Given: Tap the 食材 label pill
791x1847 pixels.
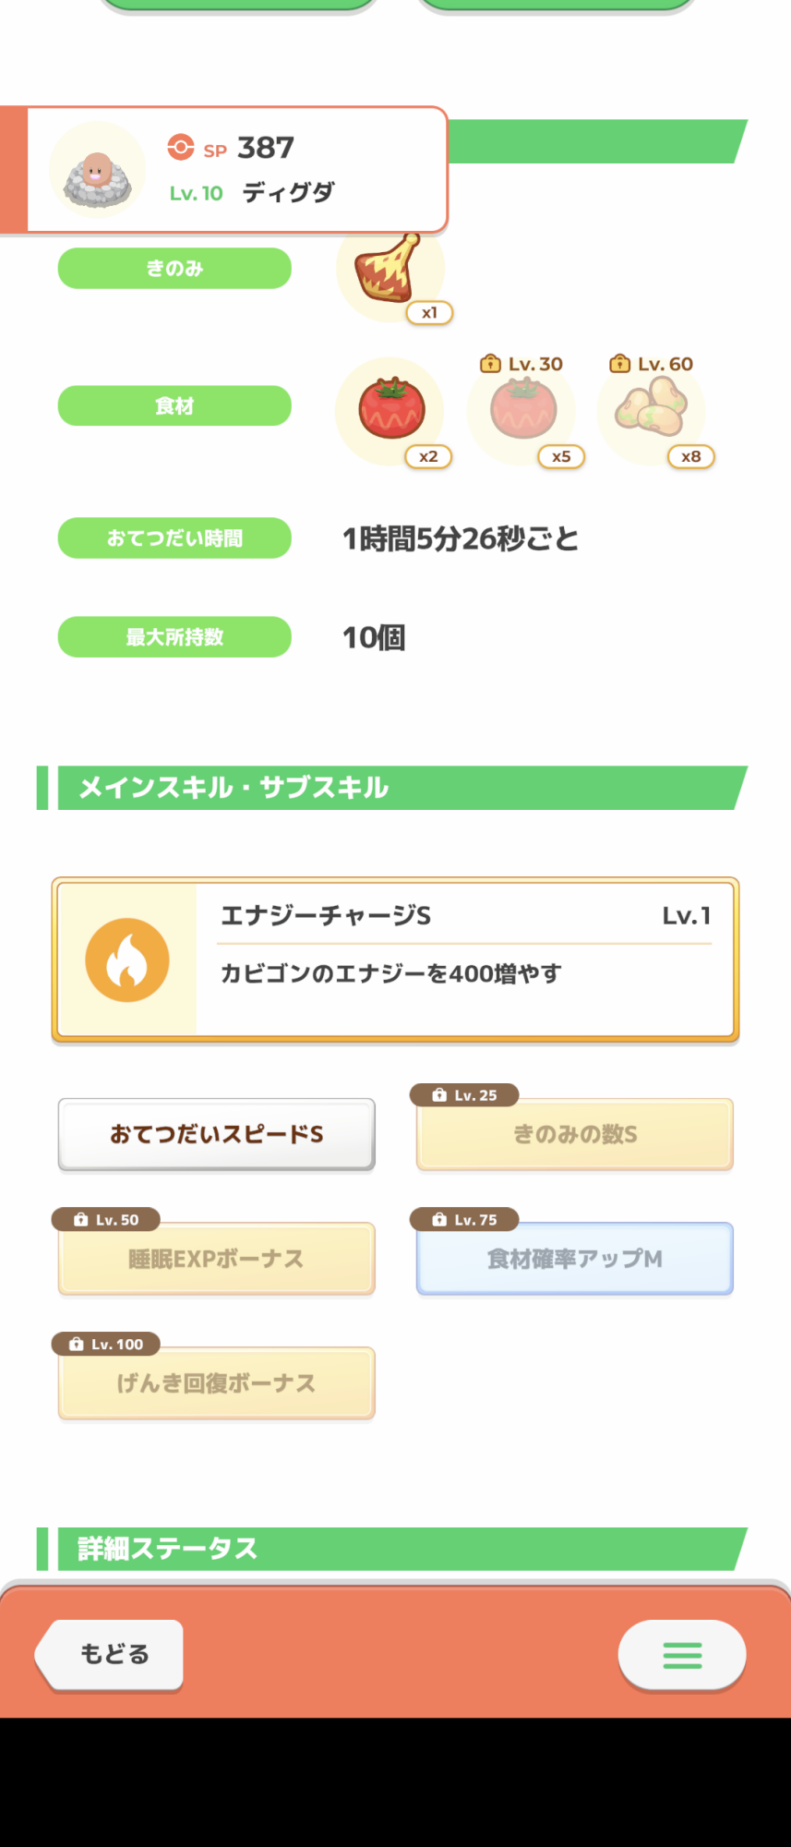Looking at the screenshot, I should pyautogui.click(x=174, y=406).
